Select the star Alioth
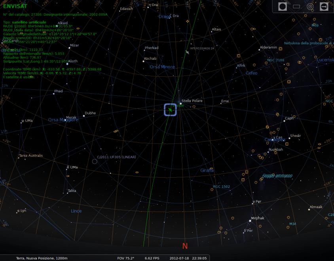 coord(67,64)
